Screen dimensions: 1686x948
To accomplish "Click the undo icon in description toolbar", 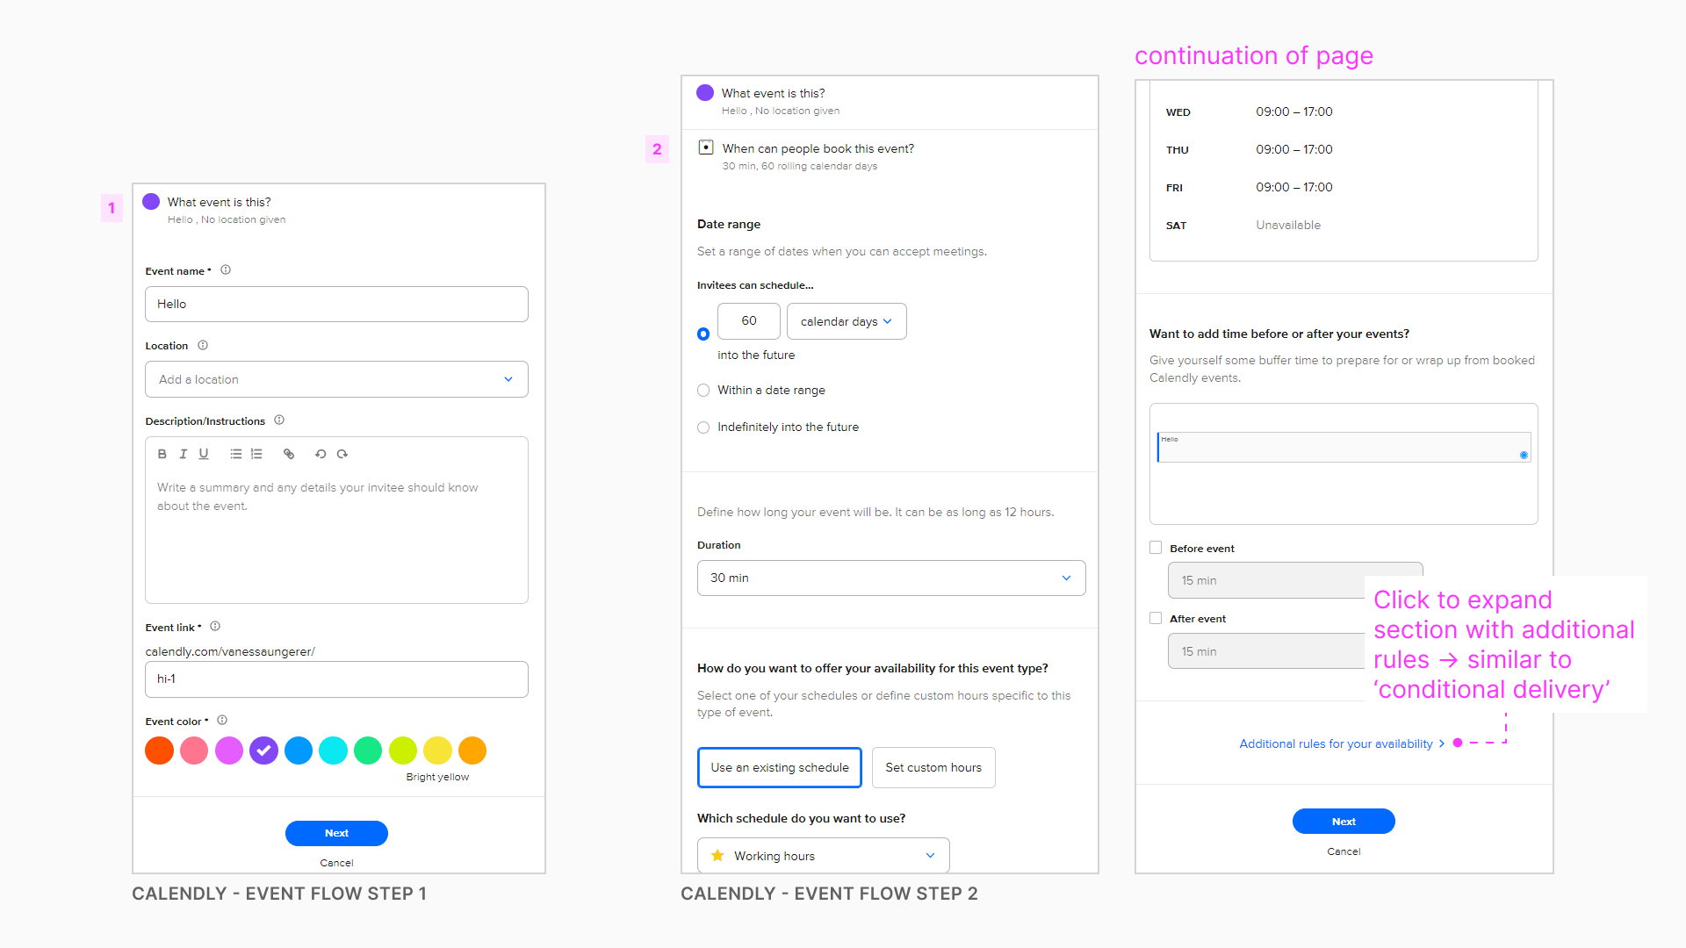I will tap(321, 454).
